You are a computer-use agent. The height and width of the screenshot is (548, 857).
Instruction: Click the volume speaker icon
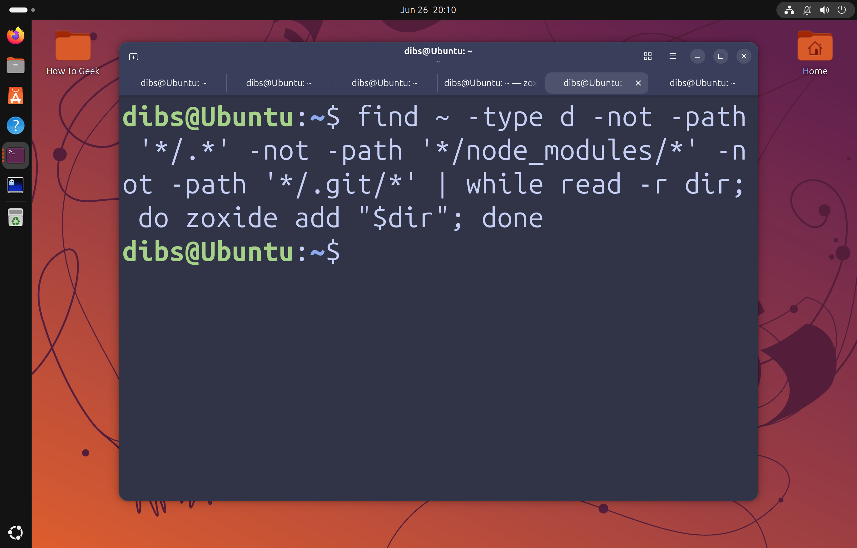[824, 10]
